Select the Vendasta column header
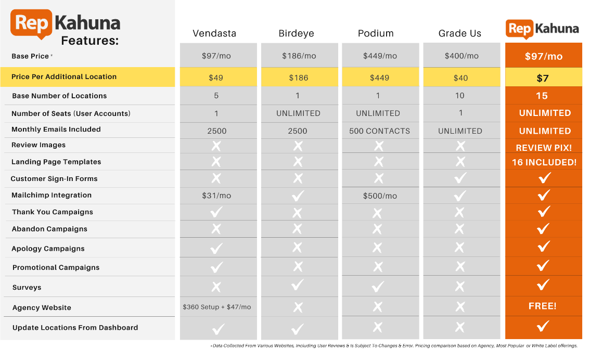This screenshot has width=590, height=349. click(x=214, y=33)
